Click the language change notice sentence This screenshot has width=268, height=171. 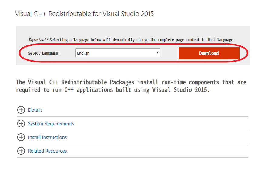click(142, 40)
